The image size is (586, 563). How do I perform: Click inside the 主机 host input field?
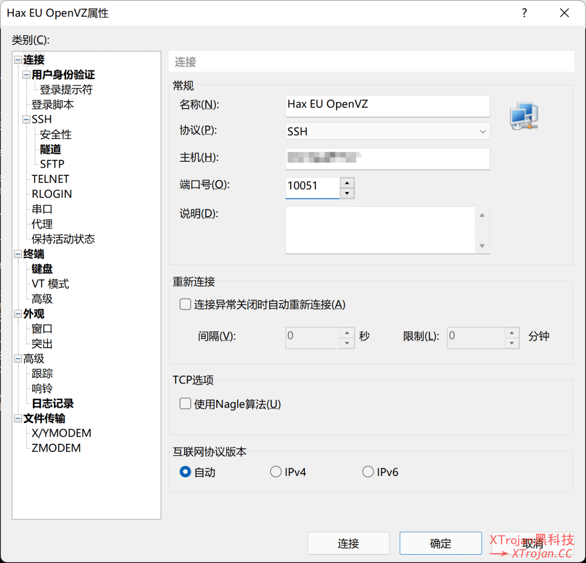[387, 159]
